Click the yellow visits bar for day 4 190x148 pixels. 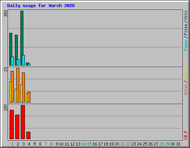pyautogui.click(x=27, y=98)
